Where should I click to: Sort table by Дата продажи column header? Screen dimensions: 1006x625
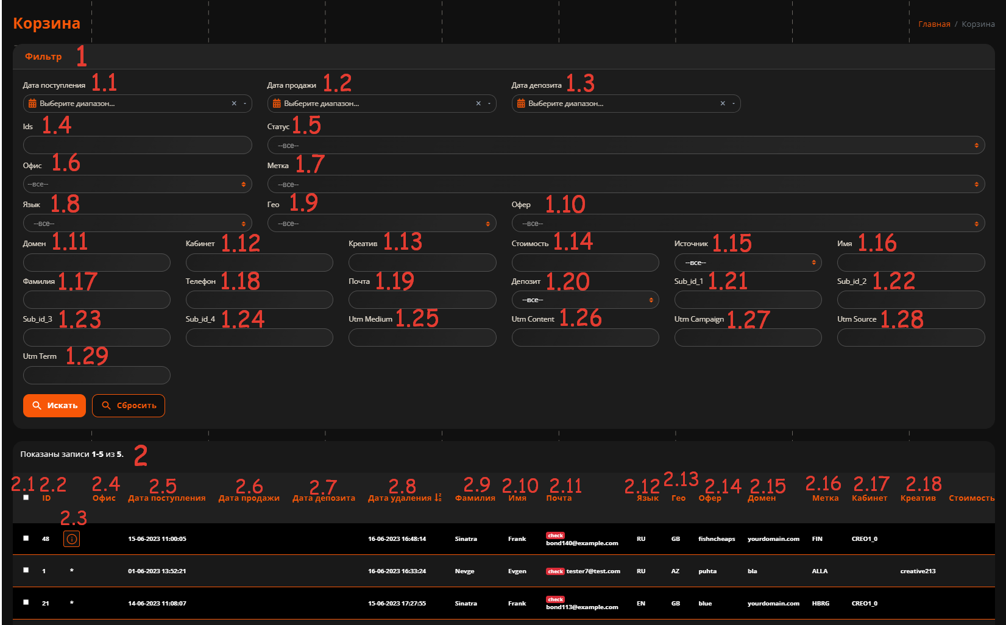(249, 498)
